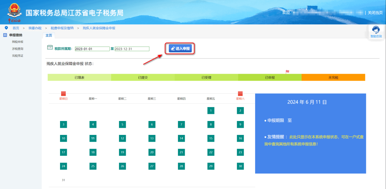Click the red marker above 星期日

point(64,94)
